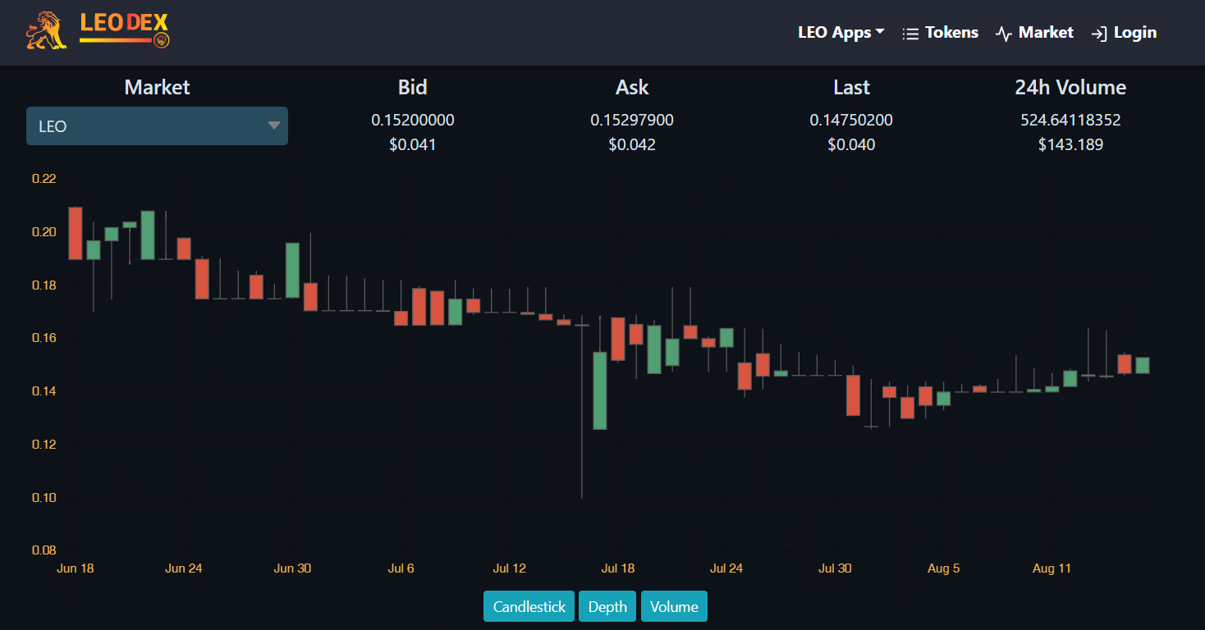Click the Aug 11 date axis label
Viewport: 1205px width, 630px height.
[x=1052, y=568]
